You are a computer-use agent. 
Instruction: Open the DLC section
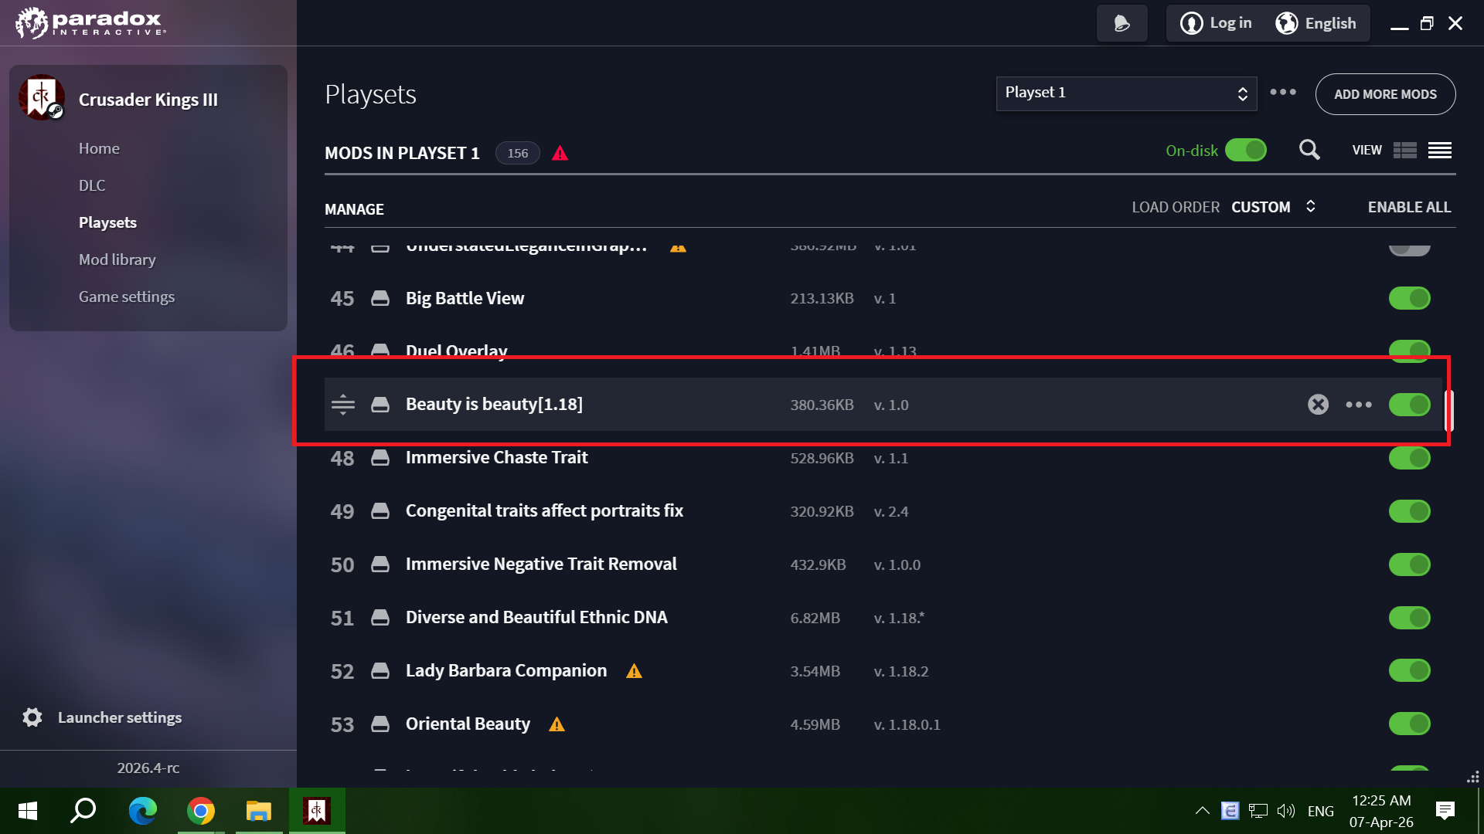(x=92, y=185)
